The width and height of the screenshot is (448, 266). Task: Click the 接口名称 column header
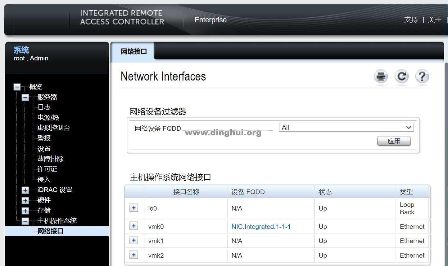pos(186,192)
